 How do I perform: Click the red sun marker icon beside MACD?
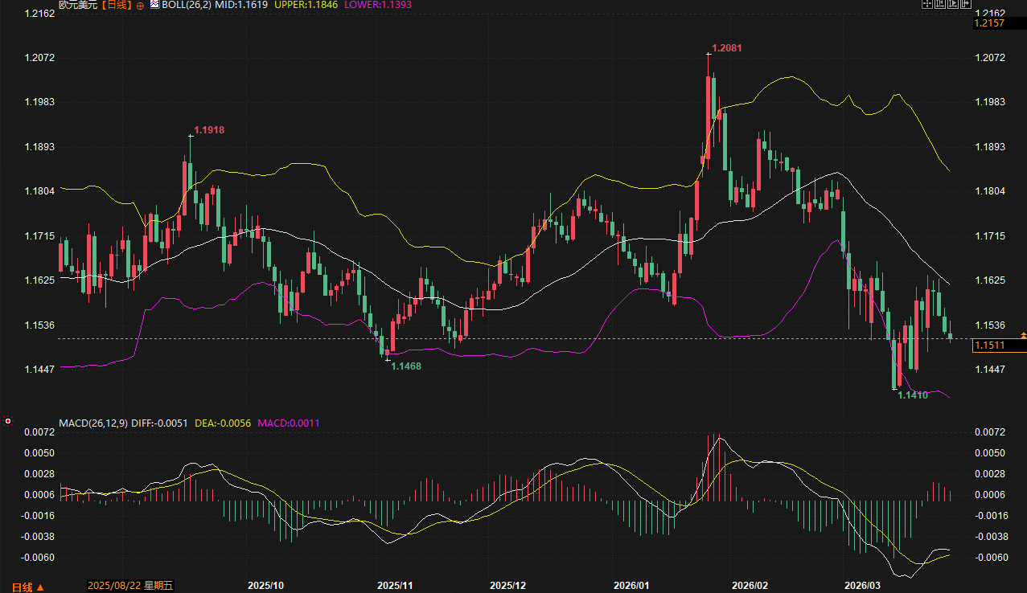8,420
